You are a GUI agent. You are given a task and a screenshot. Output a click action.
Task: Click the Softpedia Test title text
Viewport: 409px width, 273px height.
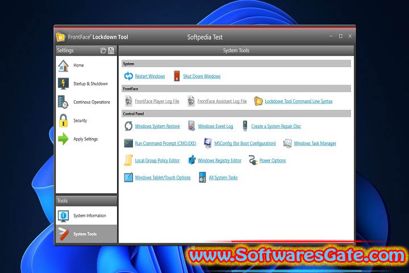[204, 37]
